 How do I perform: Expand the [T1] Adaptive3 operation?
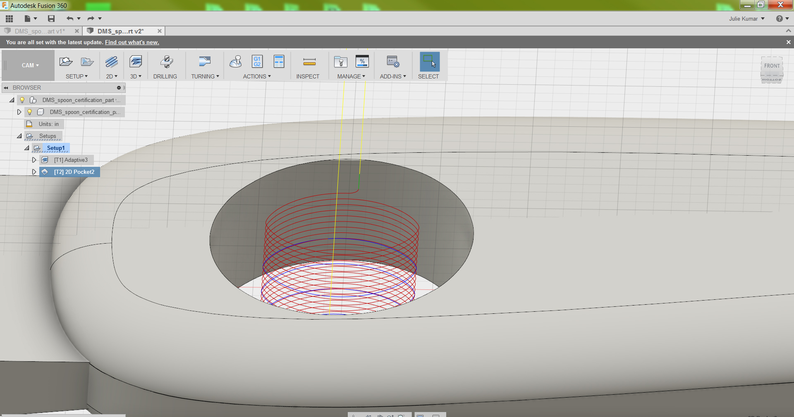pos(34,160)
